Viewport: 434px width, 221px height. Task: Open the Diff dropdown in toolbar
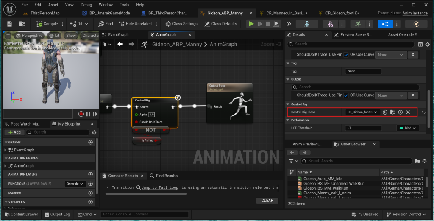pyautogui.click(x=79, y=24)
